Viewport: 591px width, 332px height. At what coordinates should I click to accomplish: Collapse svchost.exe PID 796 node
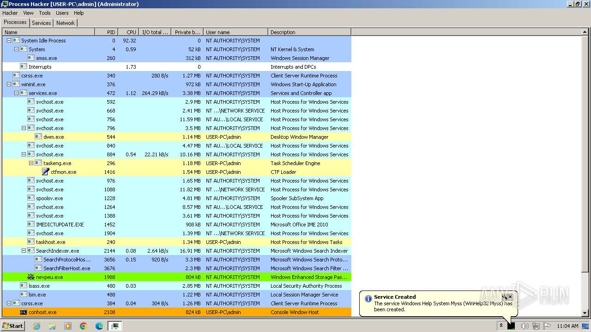(24, 128)
